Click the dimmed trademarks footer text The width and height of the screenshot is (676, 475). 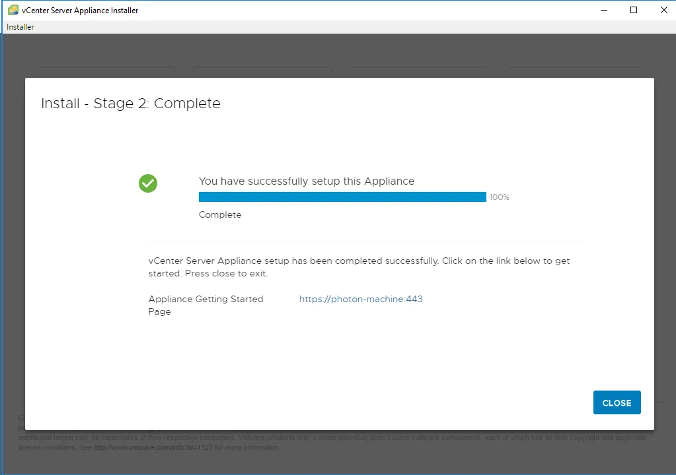(332, 437)
